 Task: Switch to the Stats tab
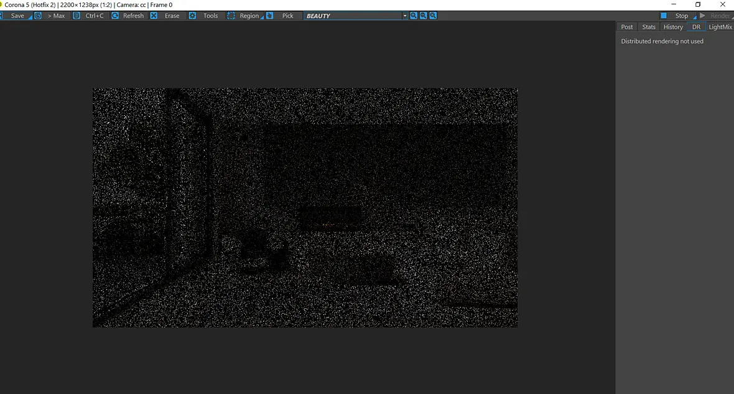pyautogui.click(x=649, y=27)
